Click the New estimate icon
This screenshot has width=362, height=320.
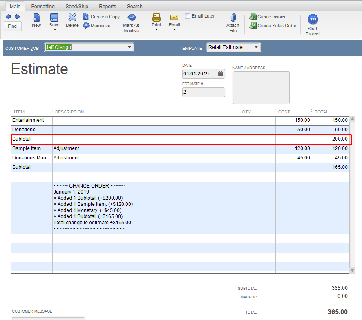click(36, 18)
